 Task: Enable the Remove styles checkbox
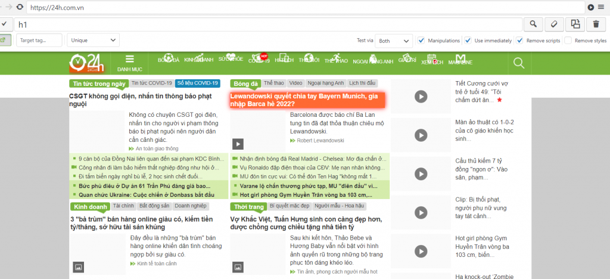(568, 41)
